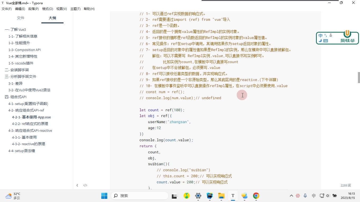Jump to outline heading 二- 安装脚手架

click(17, 70)
